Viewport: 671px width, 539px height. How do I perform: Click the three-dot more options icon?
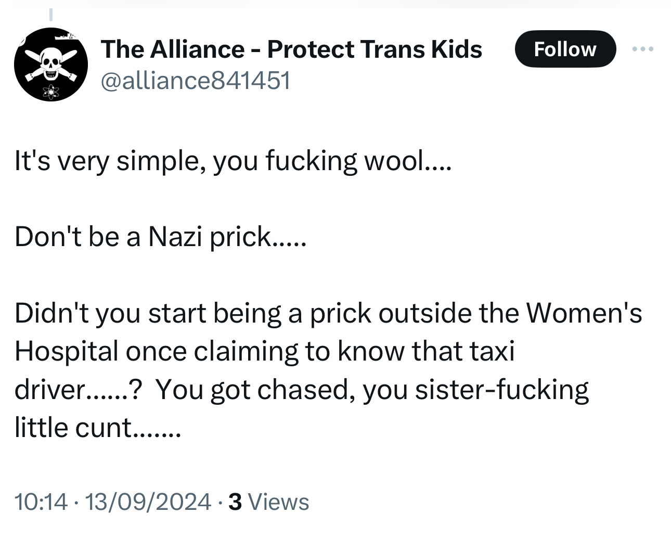643,49
